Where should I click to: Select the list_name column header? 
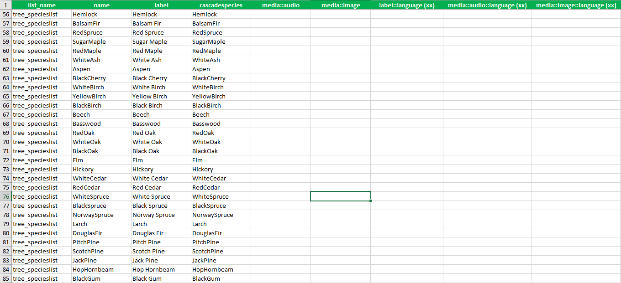[x=42, y=5]
